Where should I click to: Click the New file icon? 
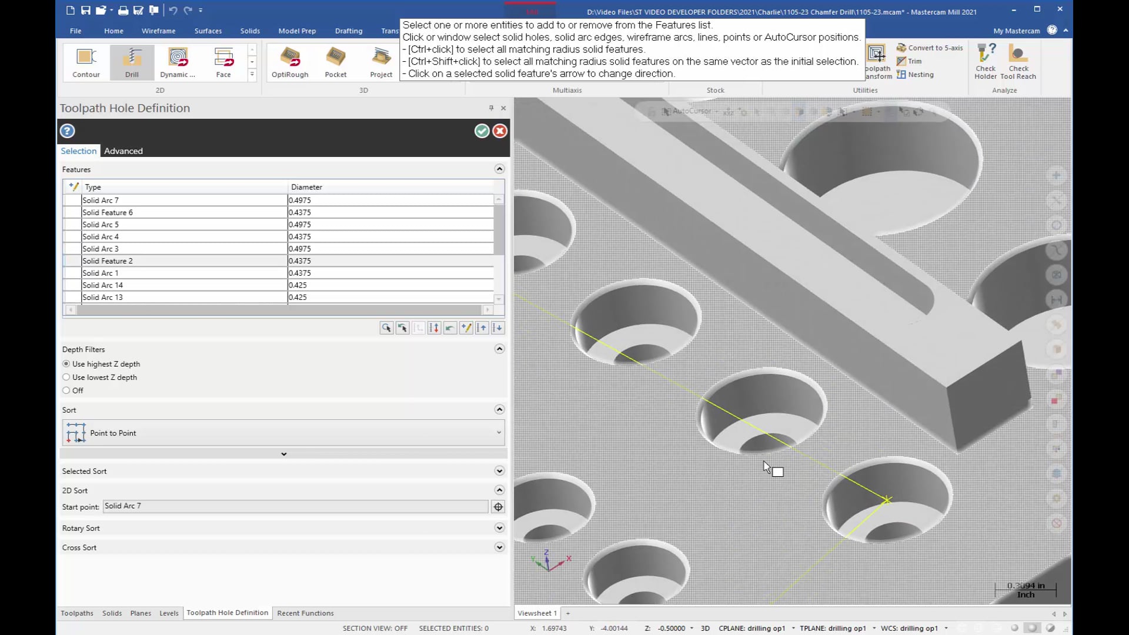click(x=70, y=10)
